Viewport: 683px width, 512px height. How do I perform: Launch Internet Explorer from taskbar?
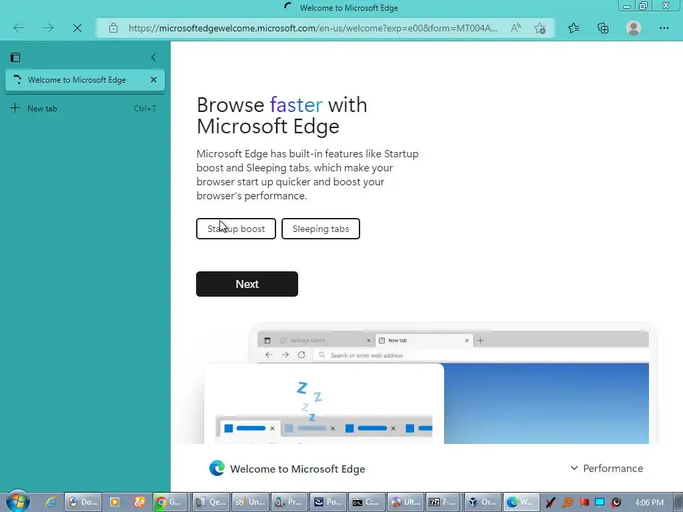coord(51,502)
